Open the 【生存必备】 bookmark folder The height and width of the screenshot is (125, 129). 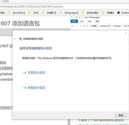(x=90, y=13)
